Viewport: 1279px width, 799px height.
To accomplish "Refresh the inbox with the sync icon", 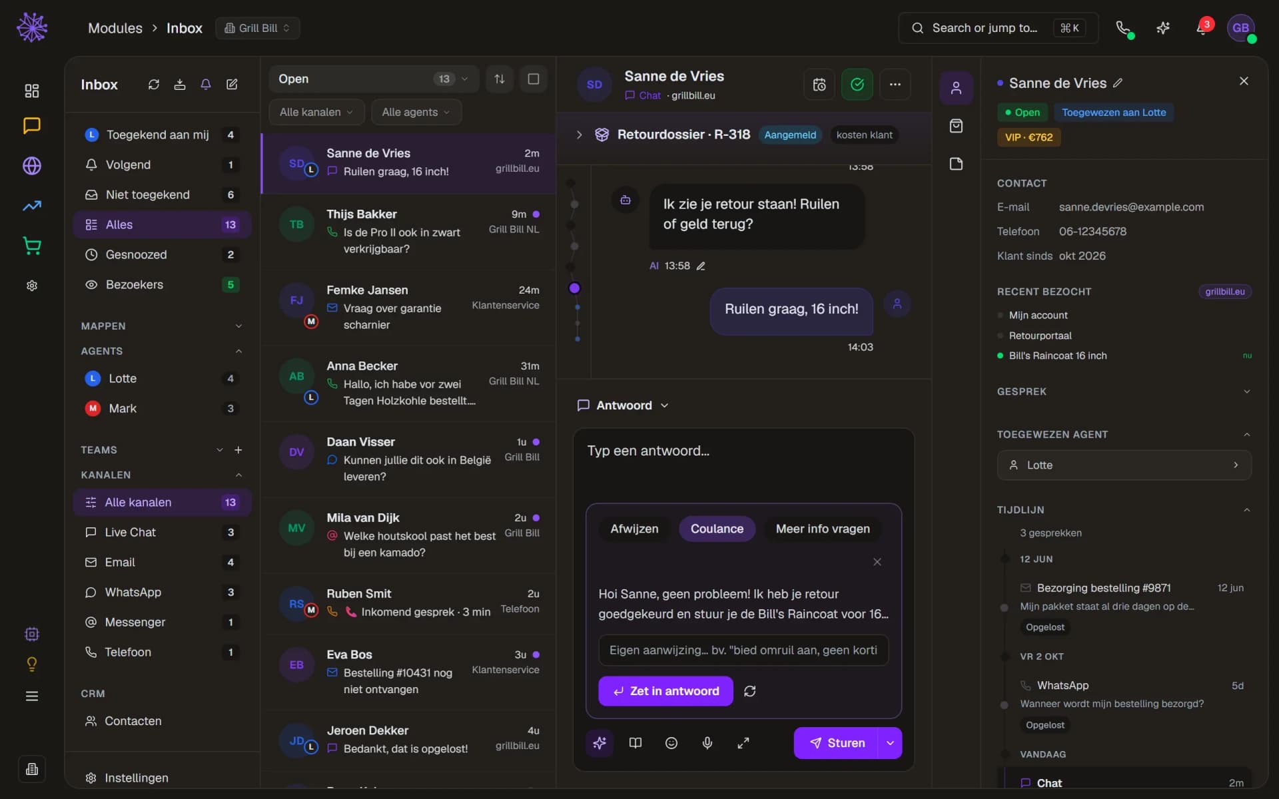I will click(154, 85).
